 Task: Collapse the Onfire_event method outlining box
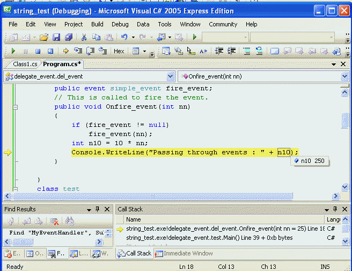(16, 107)
